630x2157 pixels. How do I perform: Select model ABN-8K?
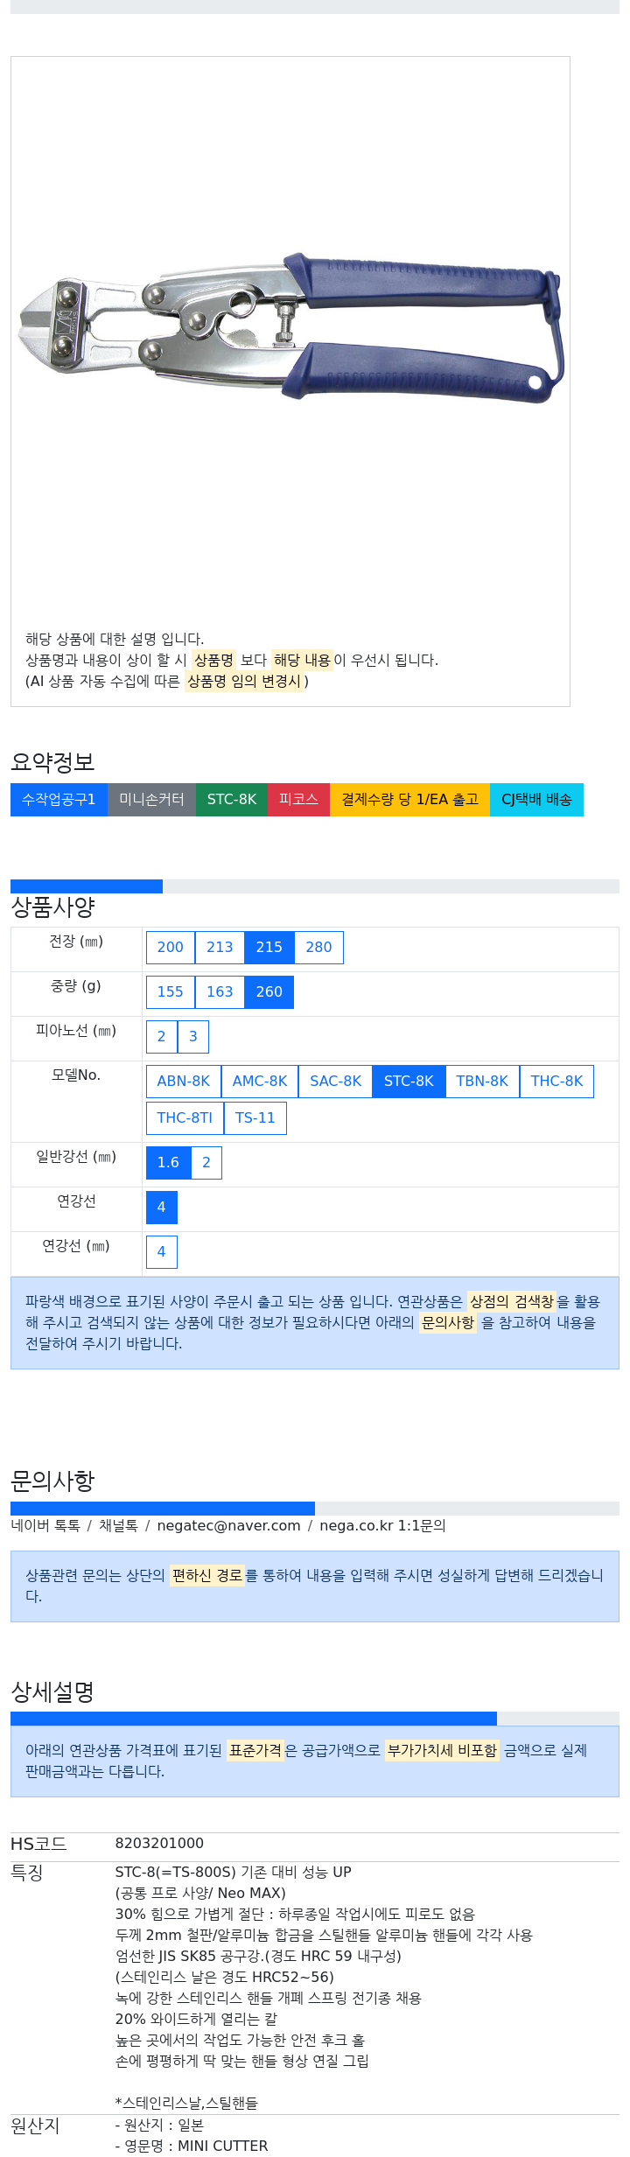click(x=183, y=1082)
